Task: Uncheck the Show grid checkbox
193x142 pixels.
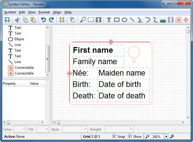Action: pos(130,136)
